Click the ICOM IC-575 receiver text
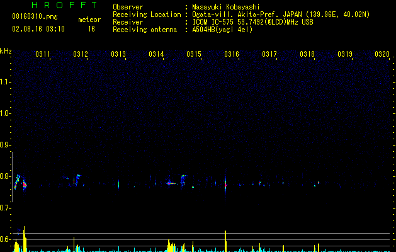This screenshot has height=252, width=396. click(252, 22)
